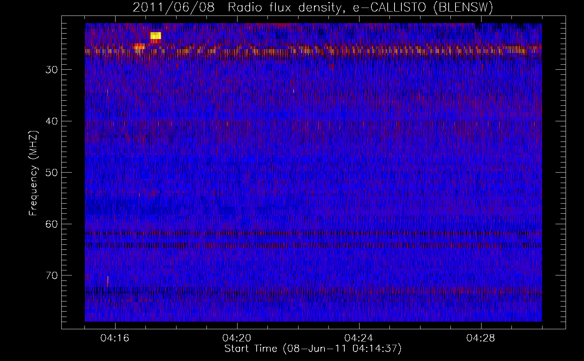Click the 40 frequency tick label
Viewport: 584px width, 361px height.
coord(52,121)
